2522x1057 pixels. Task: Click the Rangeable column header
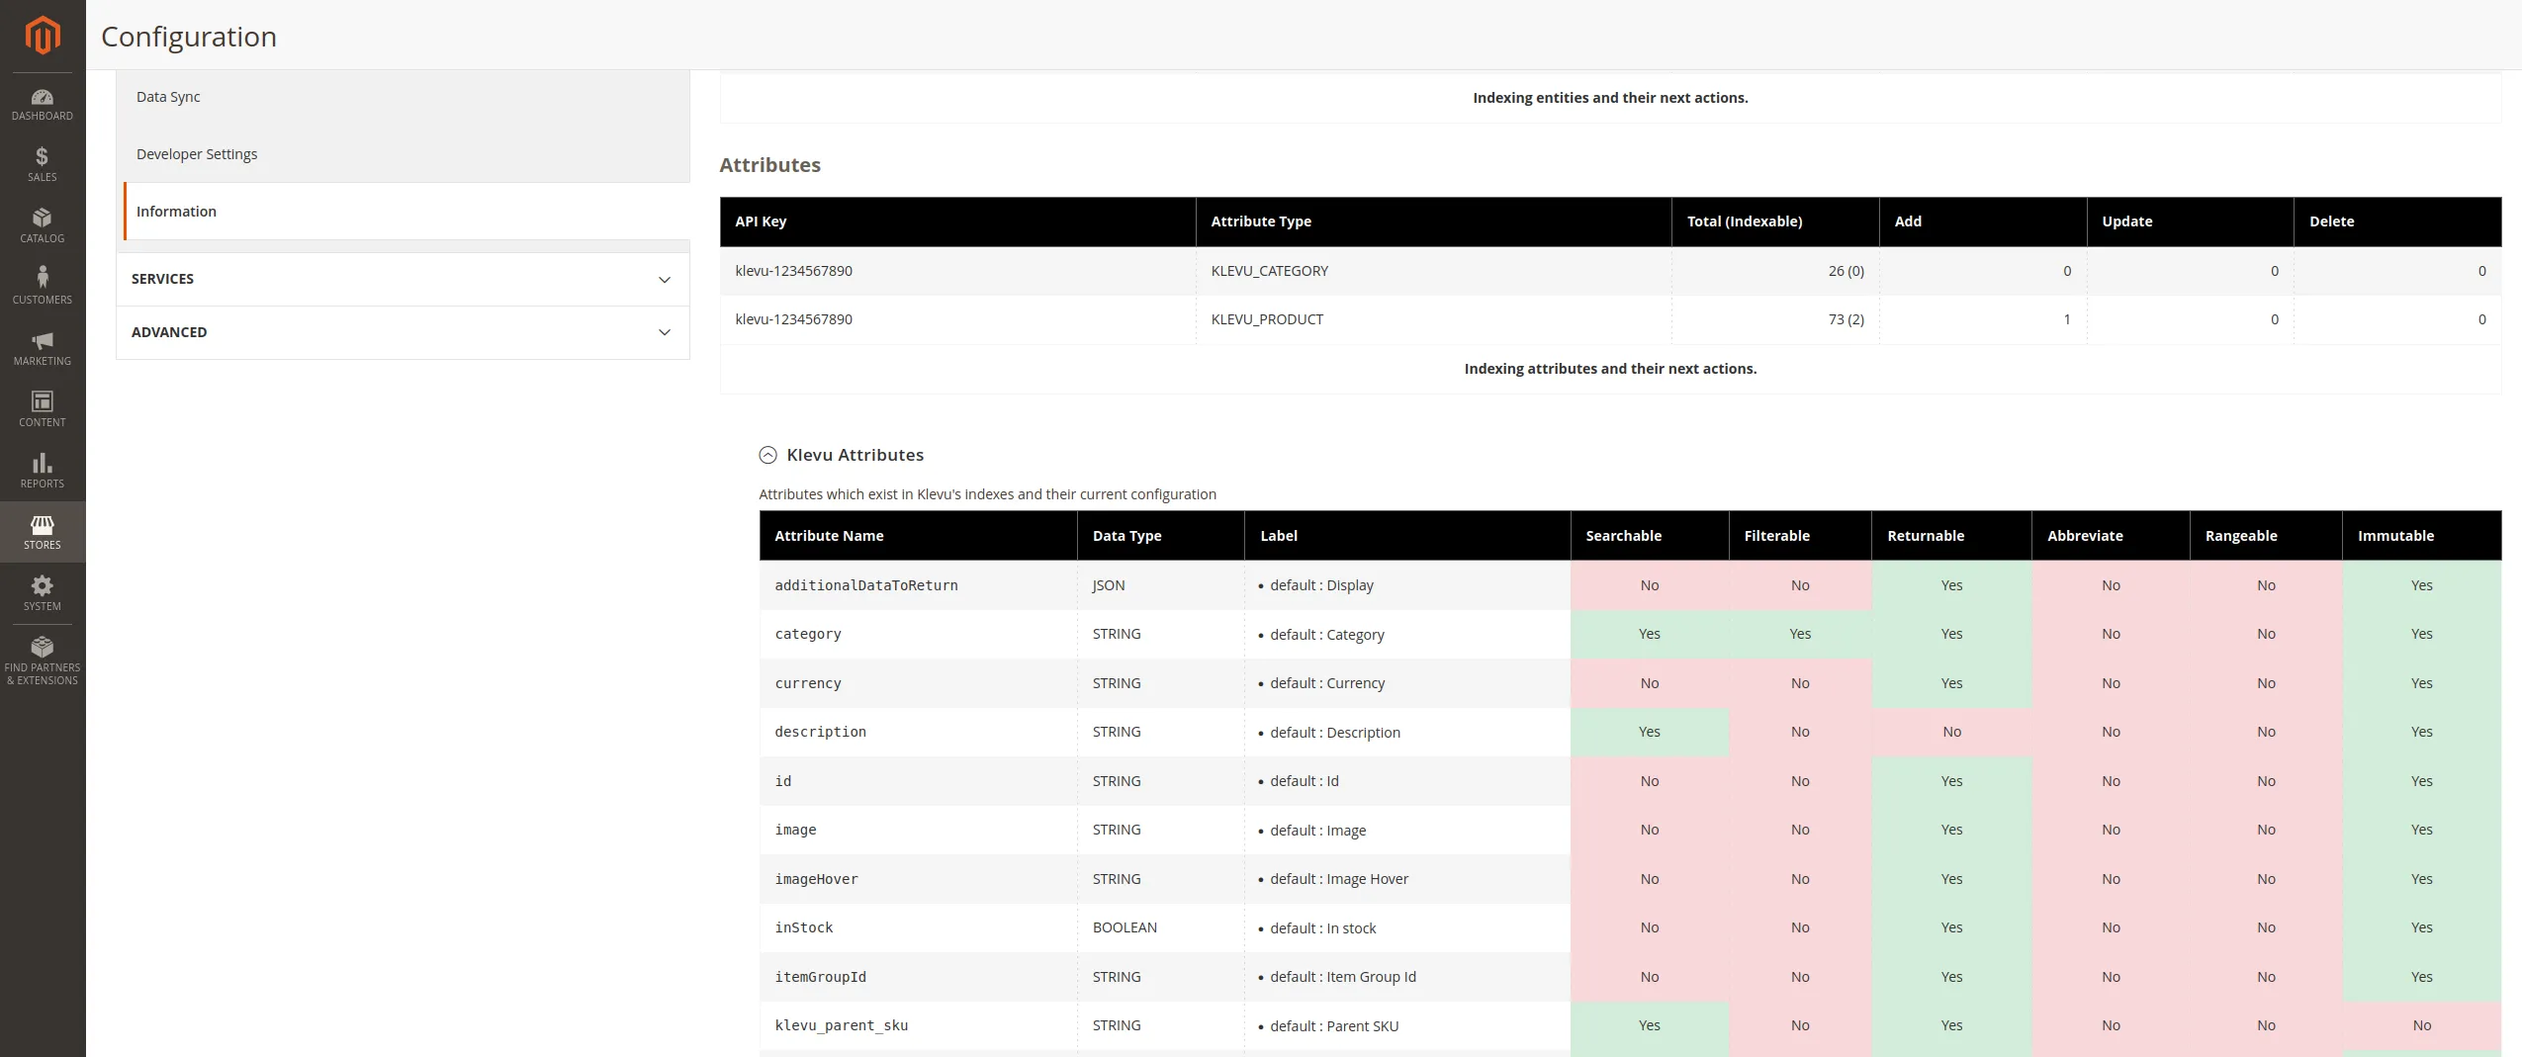pyautogui.click(x=2266, y=536)
